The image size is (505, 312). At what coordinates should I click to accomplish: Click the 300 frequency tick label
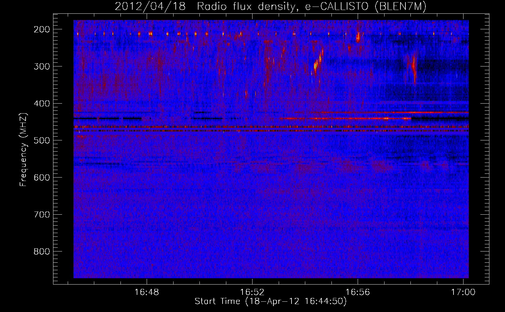[x=42, y=66]
